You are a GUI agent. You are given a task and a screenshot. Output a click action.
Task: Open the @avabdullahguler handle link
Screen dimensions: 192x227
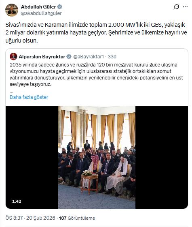tap(41, 13)
